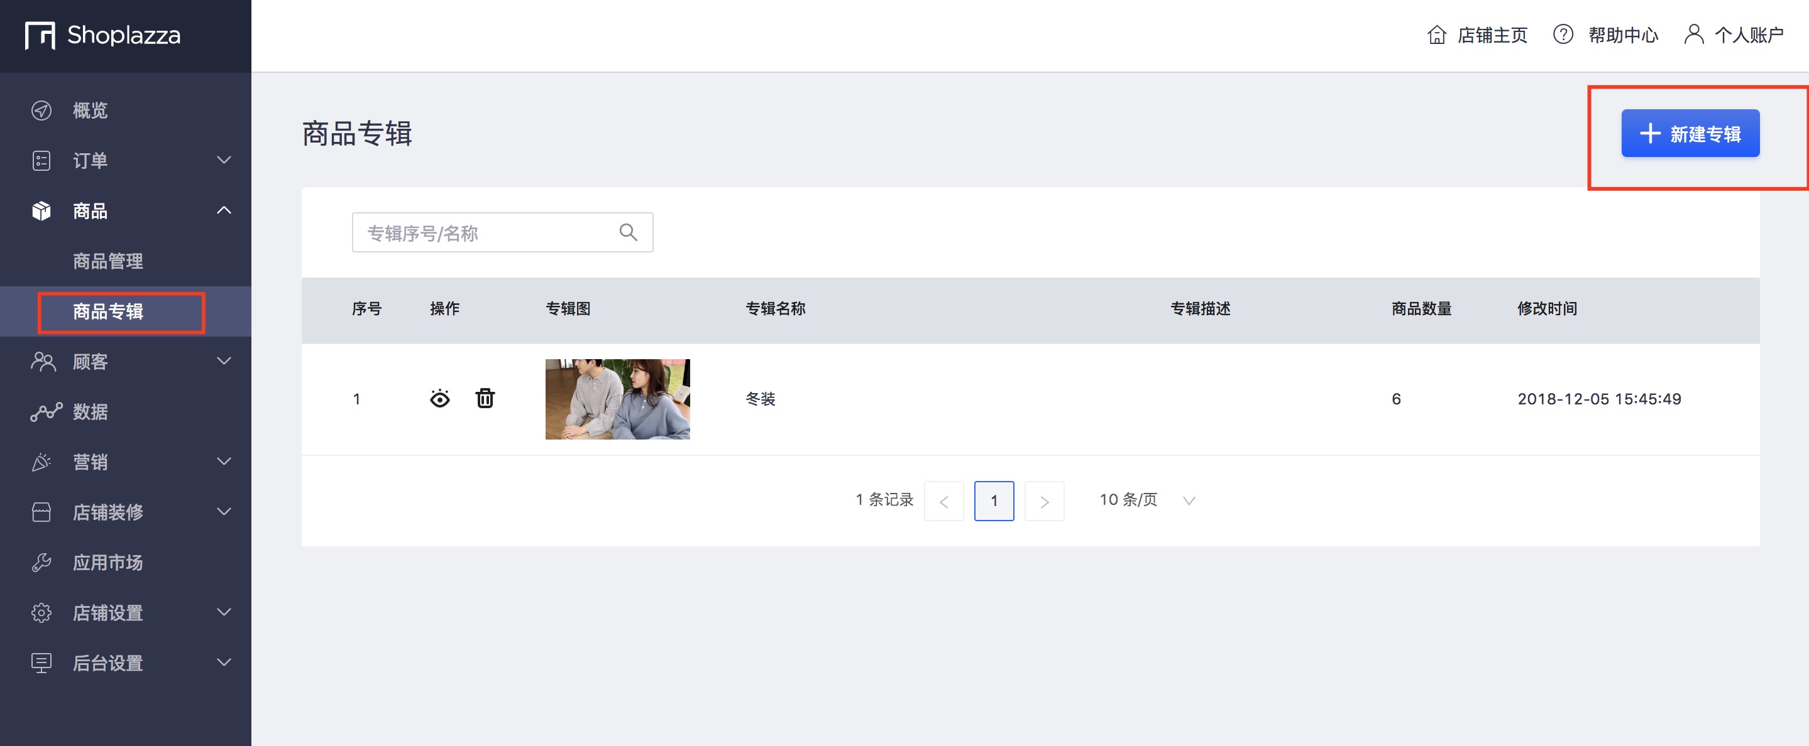Open the 冬装 collection thumbnail image
Screen dimensions: 1809x746
tap(617, 399)
